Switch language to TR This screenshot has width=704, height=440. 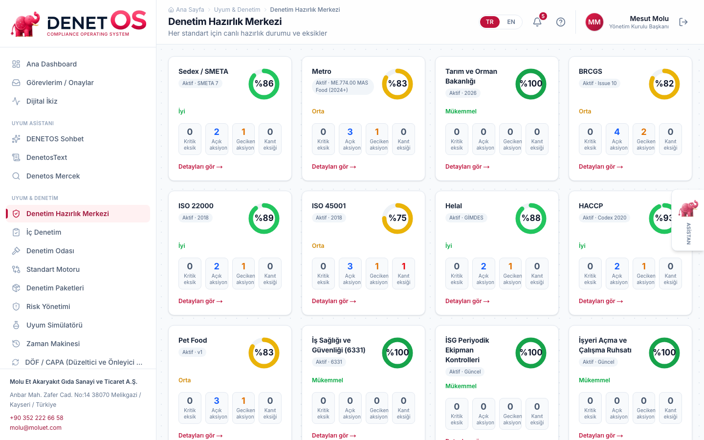point(490,22)
